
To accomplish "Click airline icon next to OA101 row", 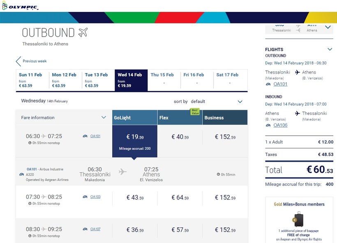I will coord(85,136).
